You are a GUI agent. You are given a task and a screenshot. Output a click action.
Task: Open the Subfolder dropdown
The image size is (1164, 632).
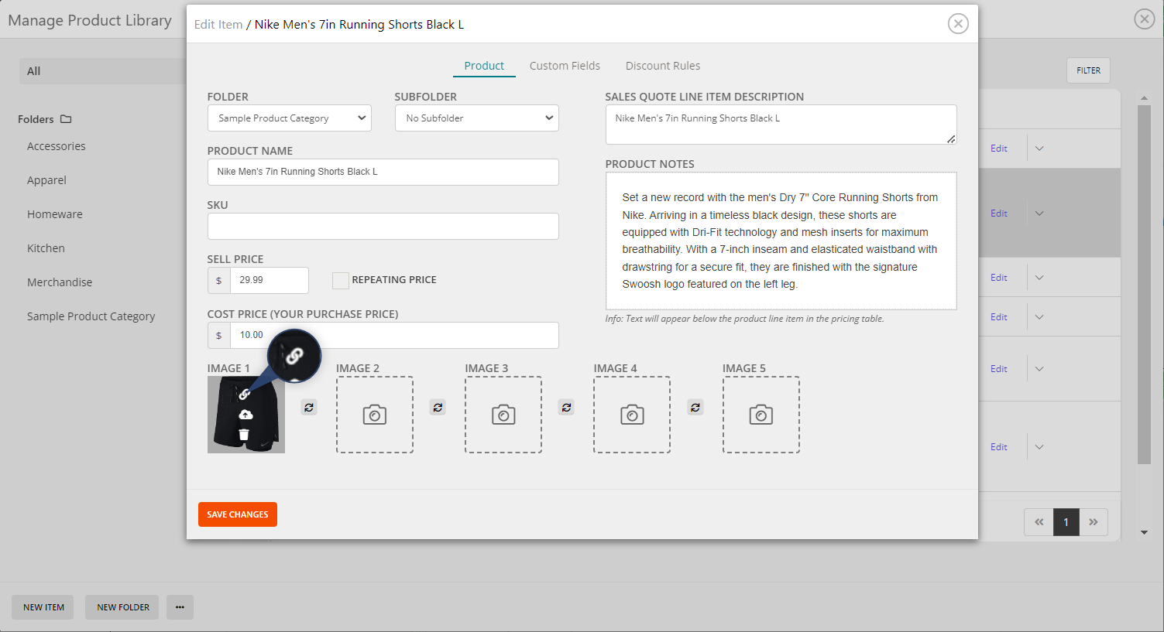476,118
